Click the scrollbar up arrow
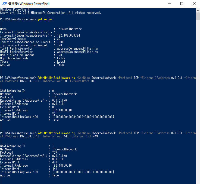The image size is (200, 184). [x=198, y=10]
